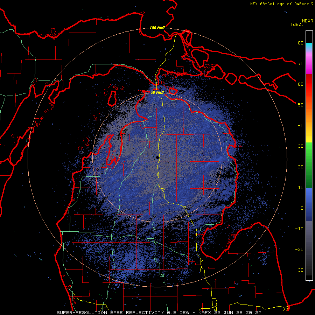This screenshot has width=315, height=315.
Task: Click the -30 value on the dBZ scale
Action: (x=299, y=270)
